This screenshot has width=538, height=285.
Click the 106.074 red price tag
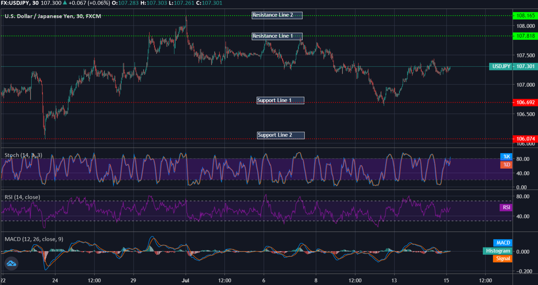(525, 139)
